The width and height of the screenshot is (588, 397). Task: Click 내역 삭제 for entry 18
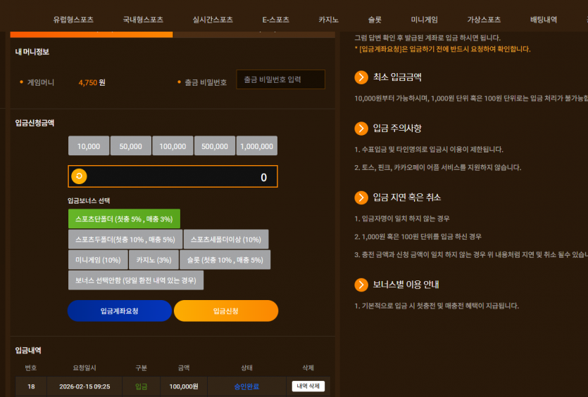pos(308,386)
